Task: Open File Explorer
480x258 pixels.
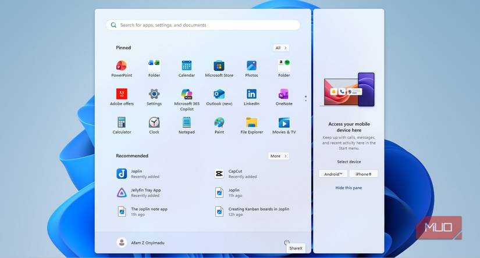Action: coord(251,126)
